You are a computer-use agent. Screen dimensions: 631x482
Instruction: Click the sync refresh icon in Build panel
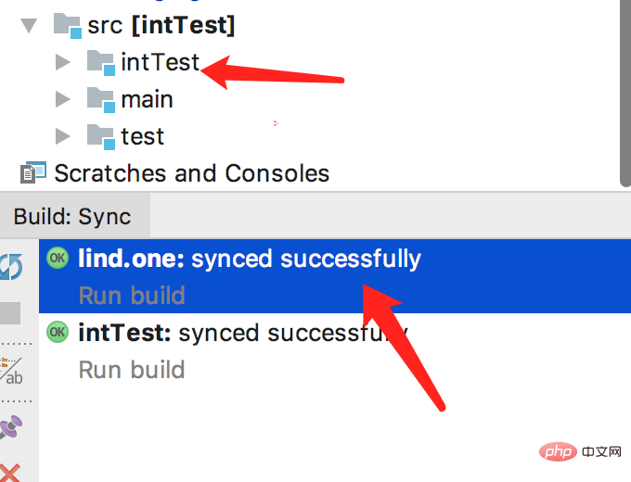pos(11,267)
